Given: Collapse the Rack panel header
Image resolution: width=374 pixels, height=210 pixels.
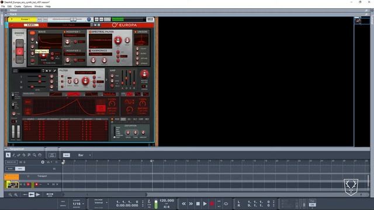Looking at the screenshot, I should point(6,14).
